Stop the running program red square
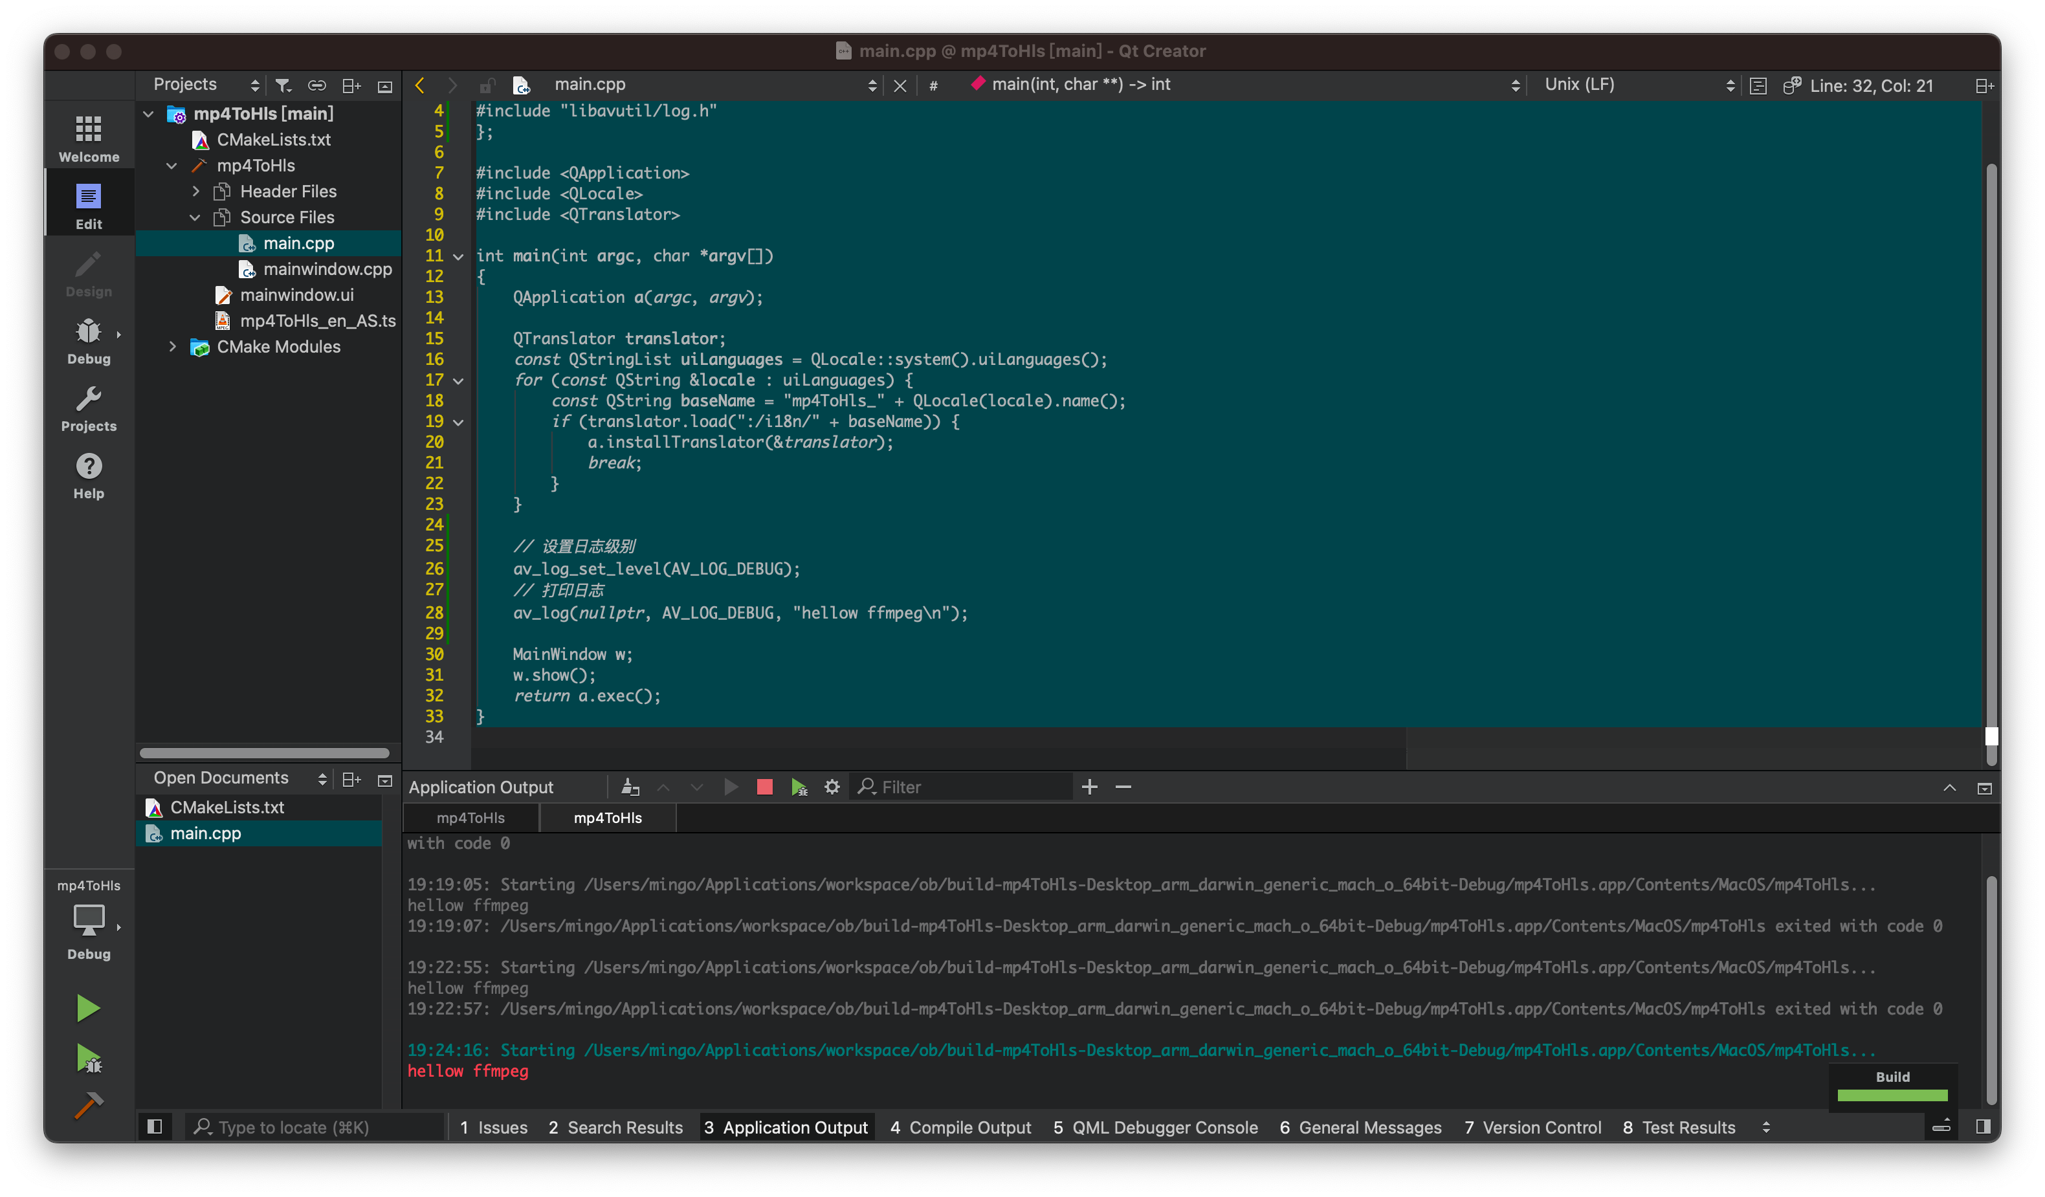 pos(764,787)
